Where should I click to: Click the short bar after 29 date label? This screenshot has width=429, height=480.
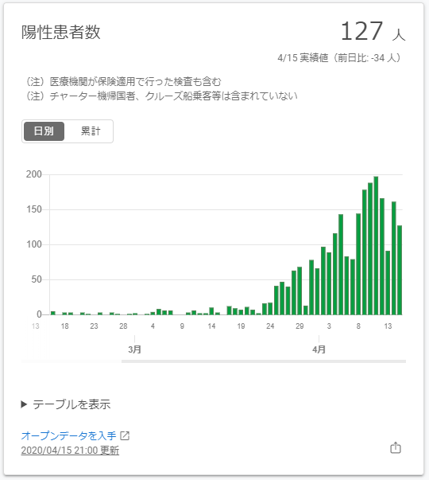[306, 310]
